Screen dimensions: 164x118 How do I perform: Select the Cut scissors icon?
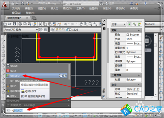coord(40,24)
